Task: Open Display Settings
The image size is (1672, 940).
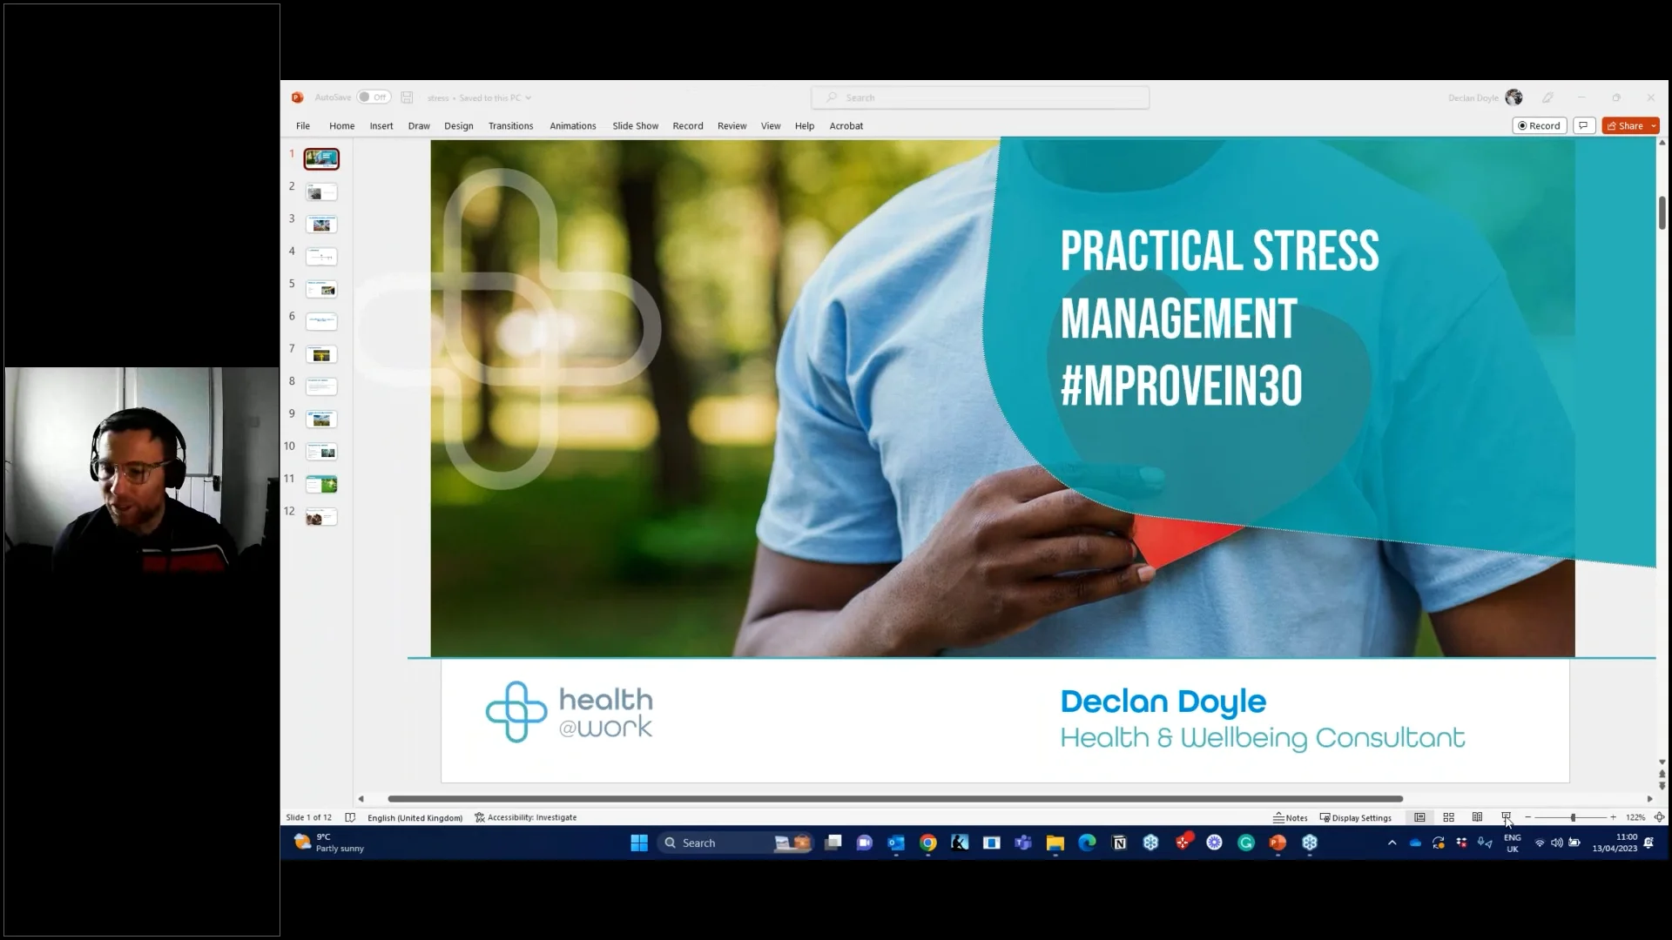Action: [x=1356, y=817]
